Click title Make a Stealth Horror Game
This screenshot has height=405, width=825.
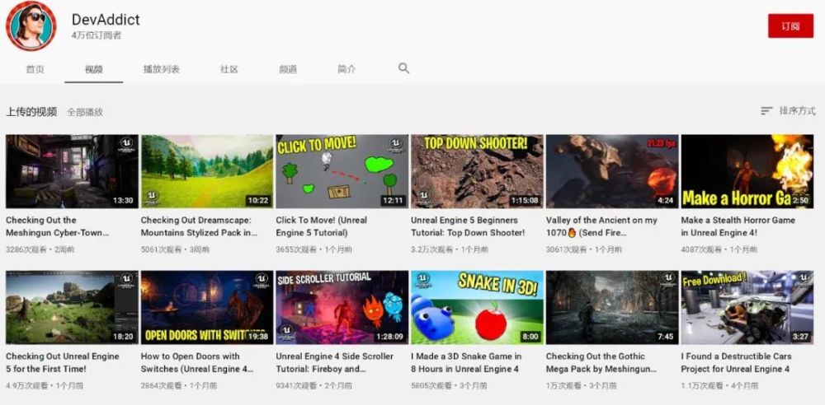[738, 226]
